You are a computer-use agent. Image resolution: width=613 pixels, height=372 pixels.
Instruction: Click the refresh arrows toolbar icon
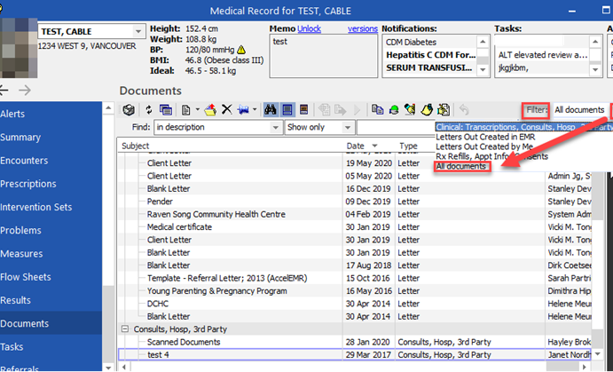point(148,110)
